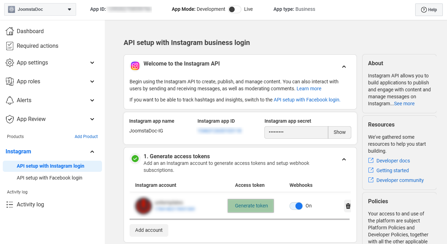Image resolution: width=447 pixels, height=244 pixels.
Task: Open Dashboard in the sidebar
Action: click(x=30, y=31)
